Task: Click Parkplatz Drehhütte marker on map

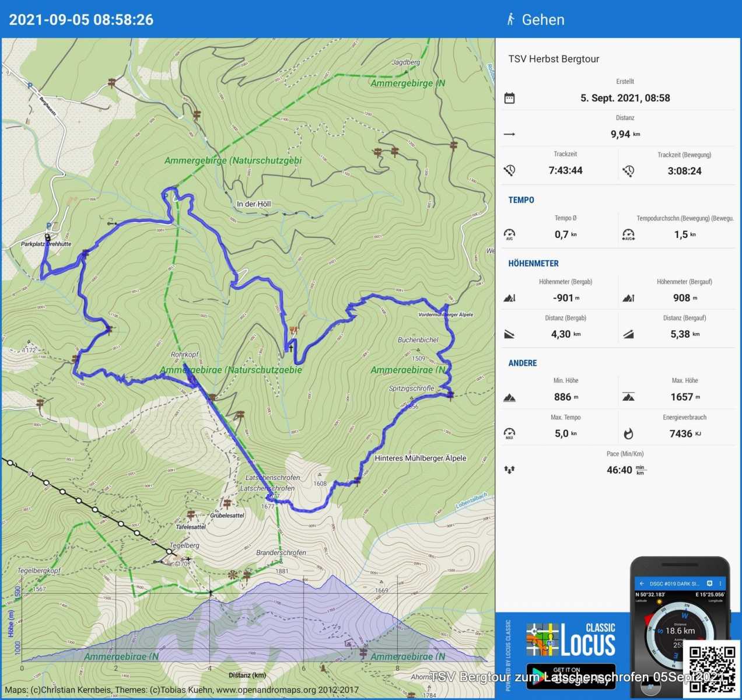Action: click(46, 244)
